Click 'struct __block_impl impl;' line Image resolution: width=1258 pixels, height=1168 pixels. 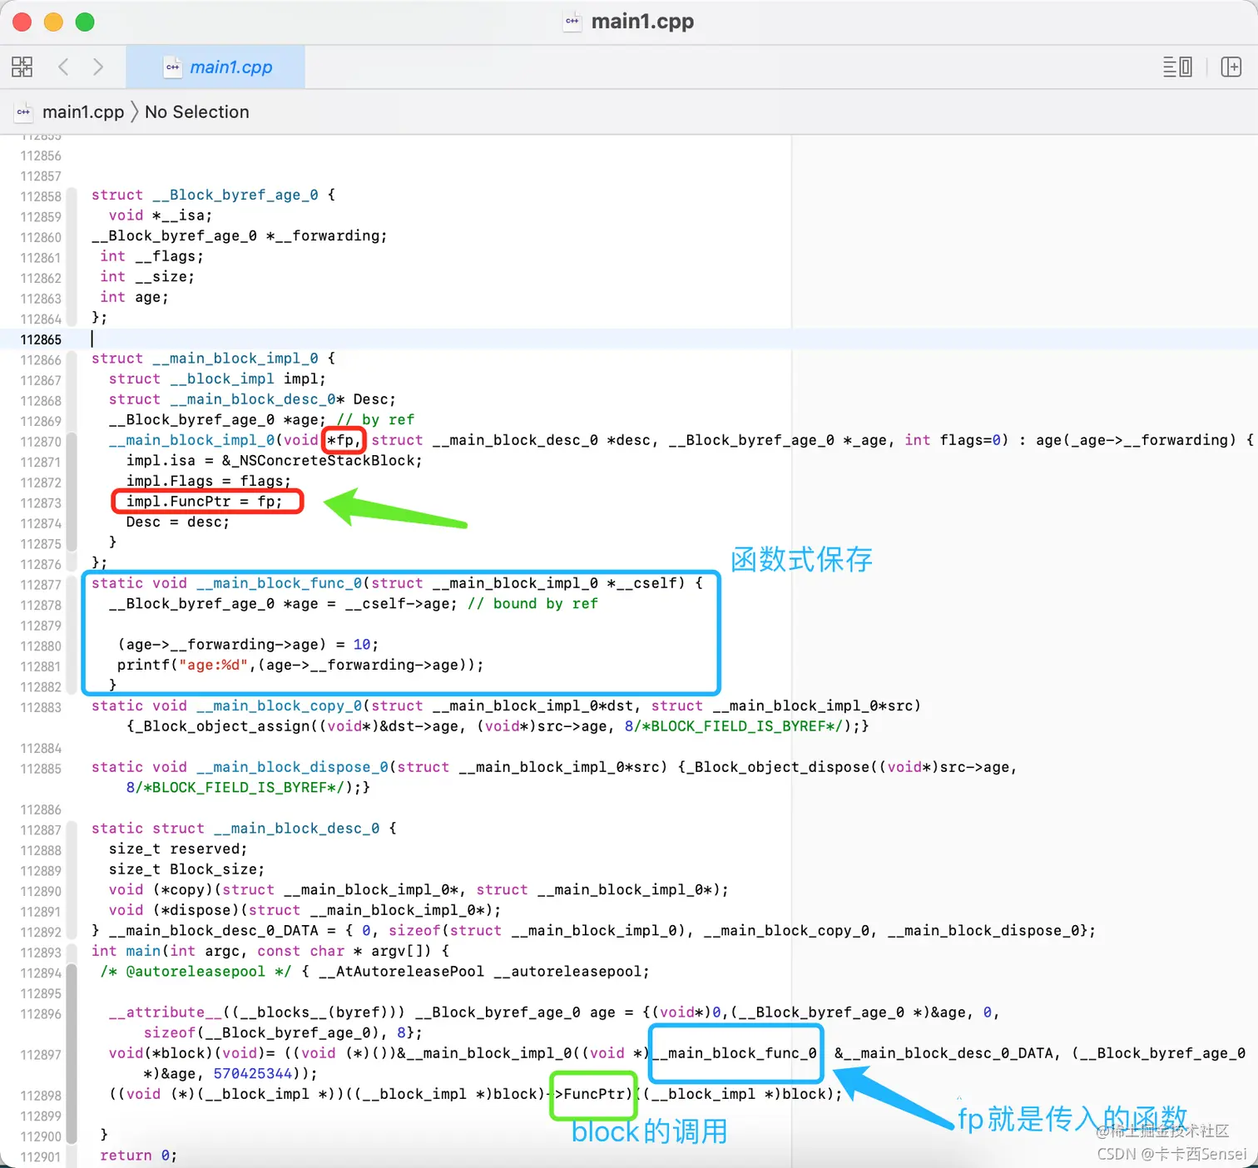point(217,379)
